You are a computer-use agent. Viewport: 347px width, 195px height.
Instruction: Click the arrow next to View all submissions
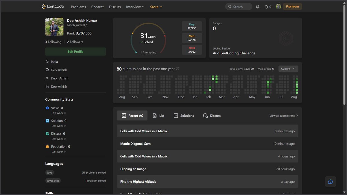pyautogui.click(x=297, y=116)
